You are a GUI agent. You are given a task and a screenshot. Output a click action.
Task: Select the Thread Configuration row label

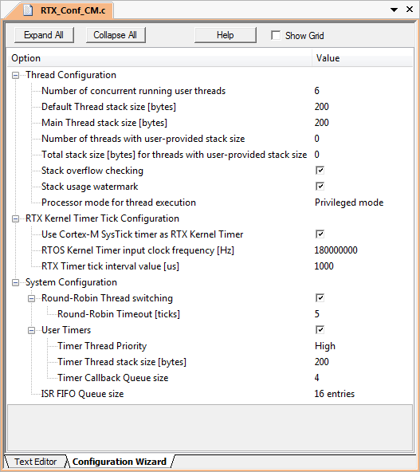(x=71, y=75)
